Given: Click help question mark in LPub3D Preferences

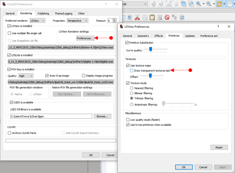Looking at the screenshot, I should (106, 4).
